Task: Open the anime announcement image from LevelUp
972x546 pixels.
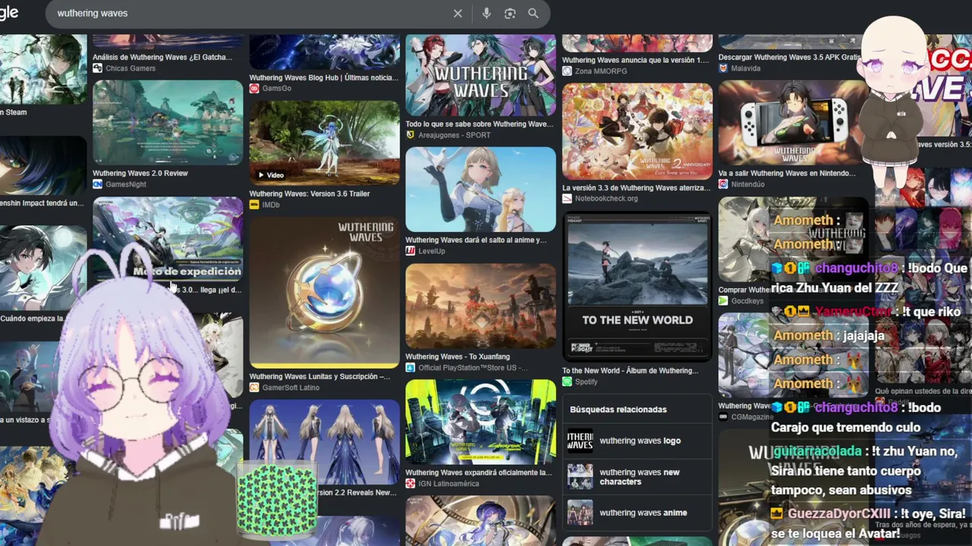Action: (481, 190)
